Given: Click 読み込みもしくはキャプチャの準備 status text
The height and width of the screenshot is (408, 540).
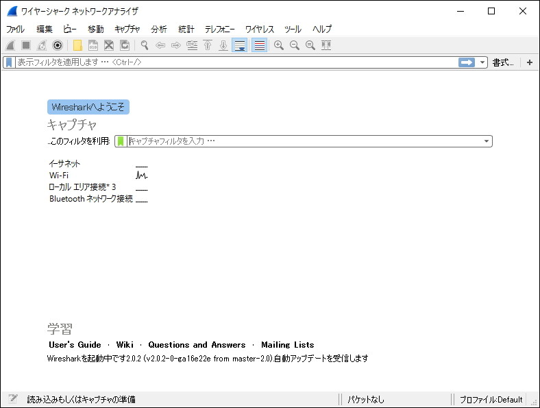Looking at the screenshot, I should (x=81, y=400).
